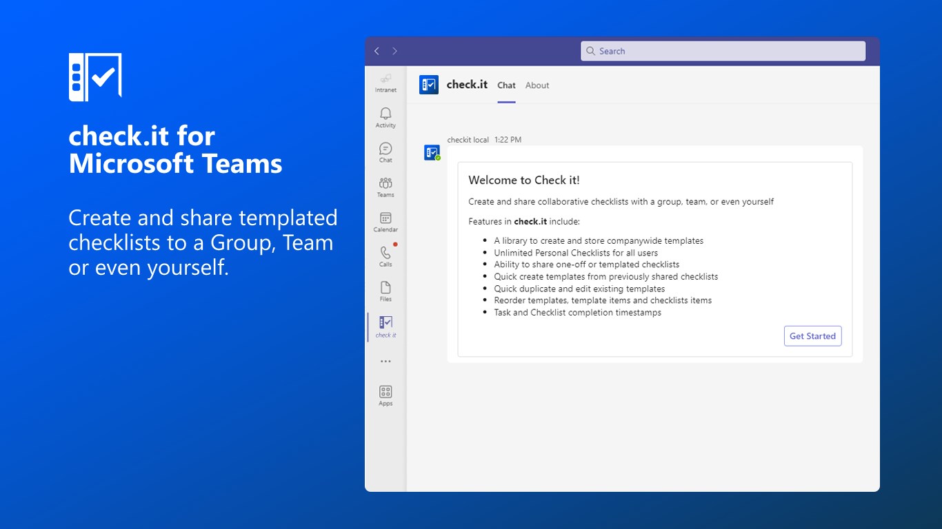Viewport: 942px width, 529px height.
Task: Click the forward navigation arrow
Action: (394, 51)
